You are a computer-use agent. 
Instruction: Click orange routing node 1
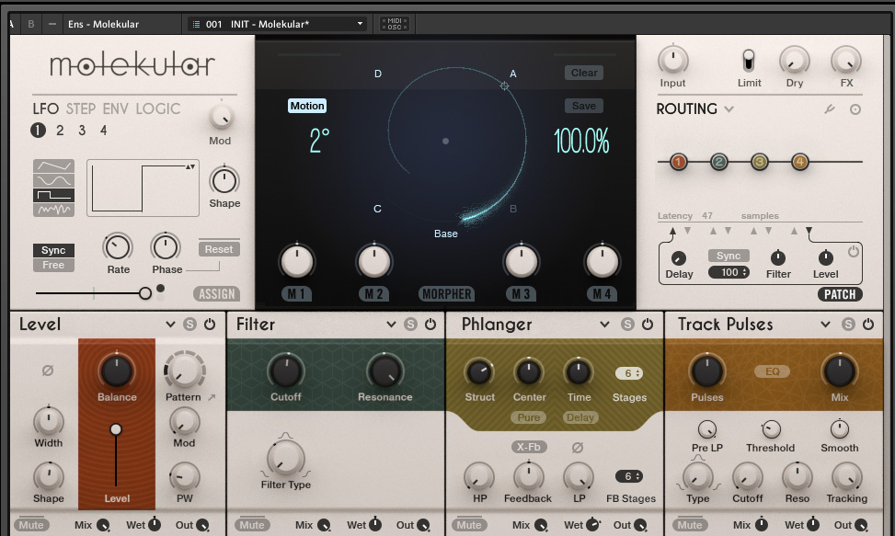click(679, 163)
